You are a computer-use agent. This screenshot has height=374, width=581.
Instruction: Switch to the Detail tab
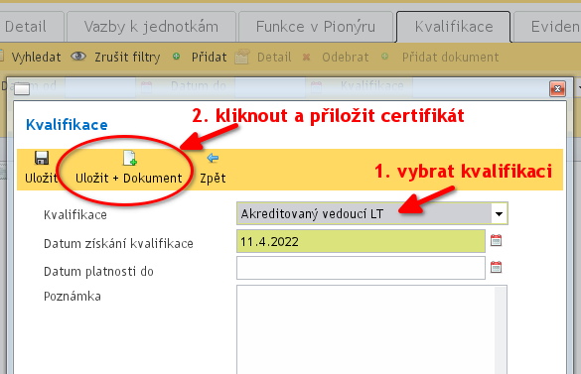[31, 27]
